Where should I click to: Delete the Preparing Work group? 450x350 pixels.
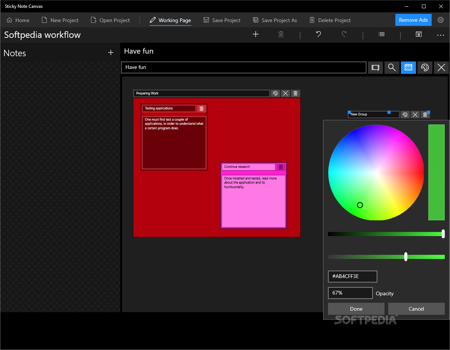click(x=295, y=93)
